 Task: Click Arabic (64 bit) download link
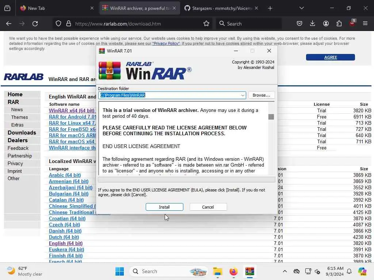click(65, 175)
